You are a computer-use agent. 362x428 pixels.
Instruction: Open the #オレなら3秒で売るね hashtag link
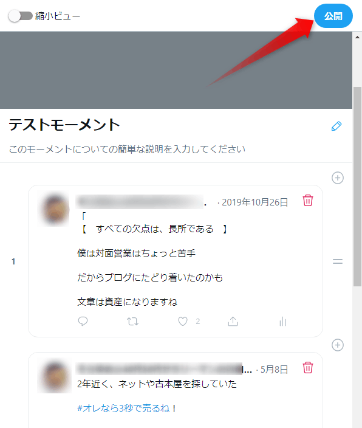click(123, 409)
